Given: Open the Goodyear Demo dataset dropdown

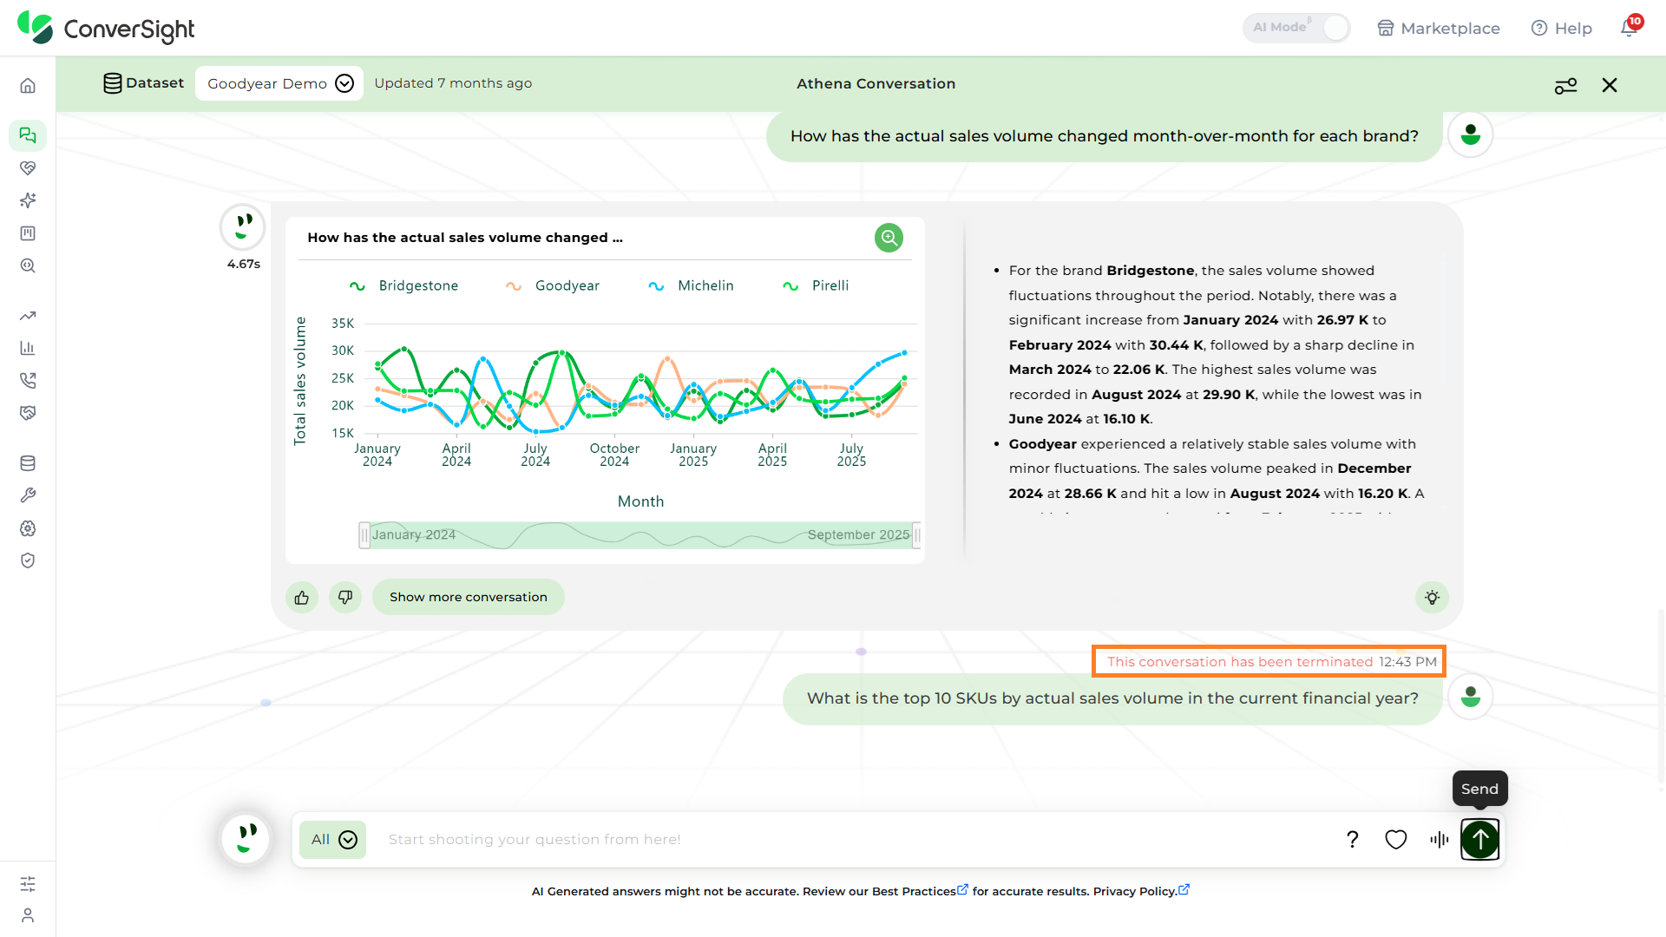Looking at the screenshot, I should 279,83.
